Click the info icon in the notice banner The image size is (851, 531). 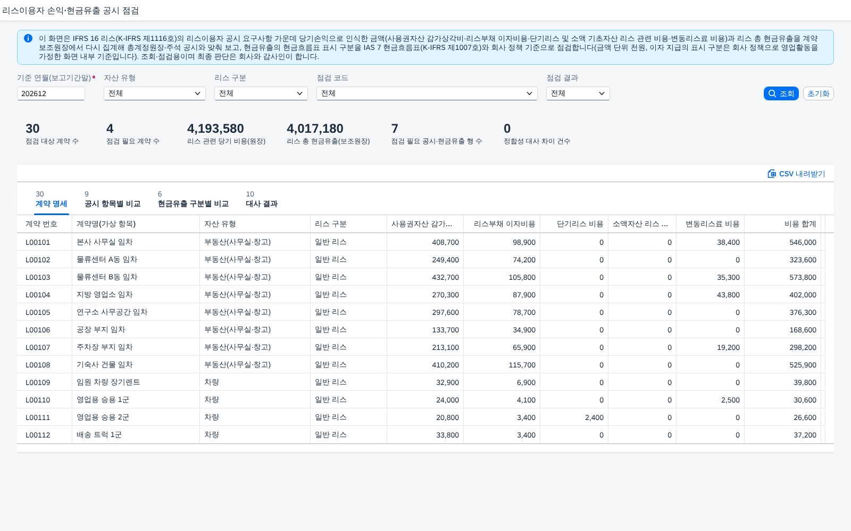[28, 38]
